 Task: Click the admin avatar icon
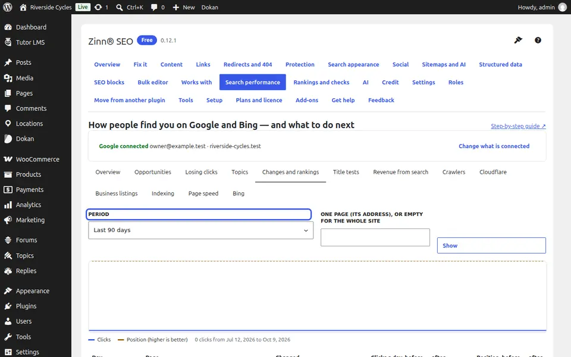coord(563,7)
